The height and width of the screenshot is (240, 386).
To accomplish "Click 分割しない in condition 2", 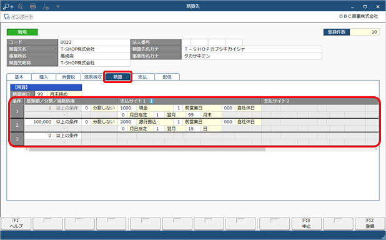I will click(104, 122).
